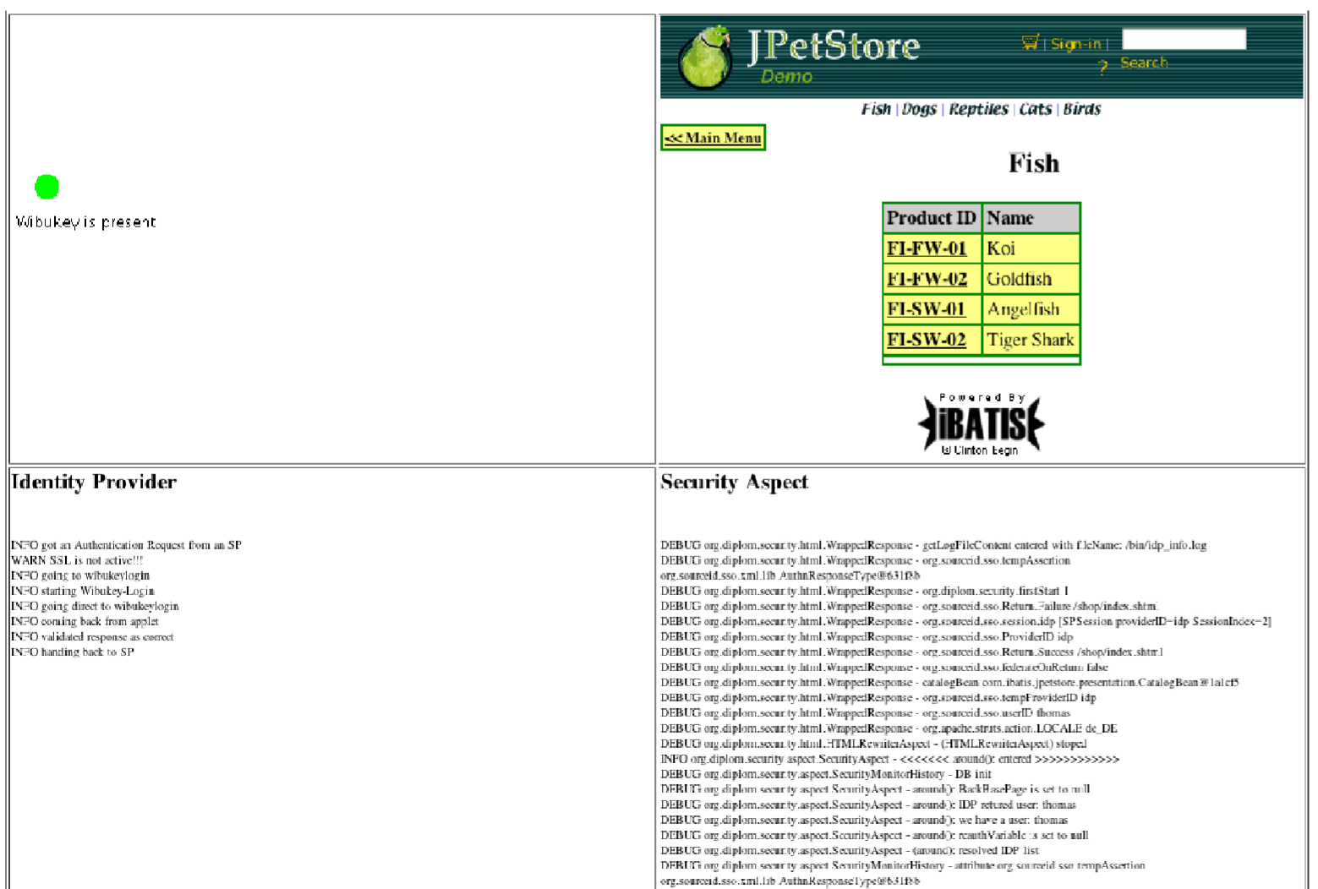Image resolution: width=1318 pixels, height=889 pixels.
Task: Click the Product ID column header
Action: 932,218
